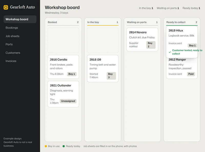Viewport: 205px width, 152px height.
Task: Click 'Diagnosis, warning light' description
Action: pos(61,92)
